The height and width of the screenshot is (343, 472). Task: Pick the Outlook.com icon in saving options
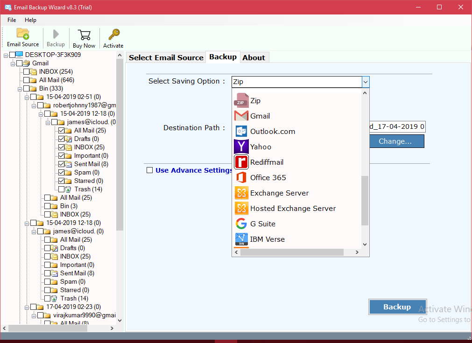(241, 132)
